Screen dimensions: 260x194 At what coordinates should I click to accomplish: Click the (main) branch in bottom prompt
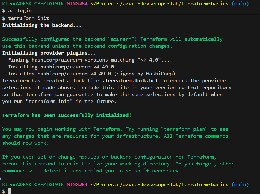240,184
